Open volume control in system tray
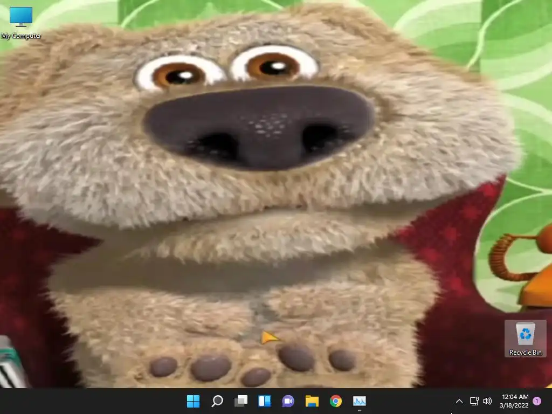Screen dimensions: 552x414 coord(487,401)
